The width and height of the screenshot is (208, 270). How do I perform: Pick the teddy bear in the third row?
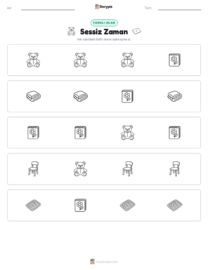click(128, 132)
